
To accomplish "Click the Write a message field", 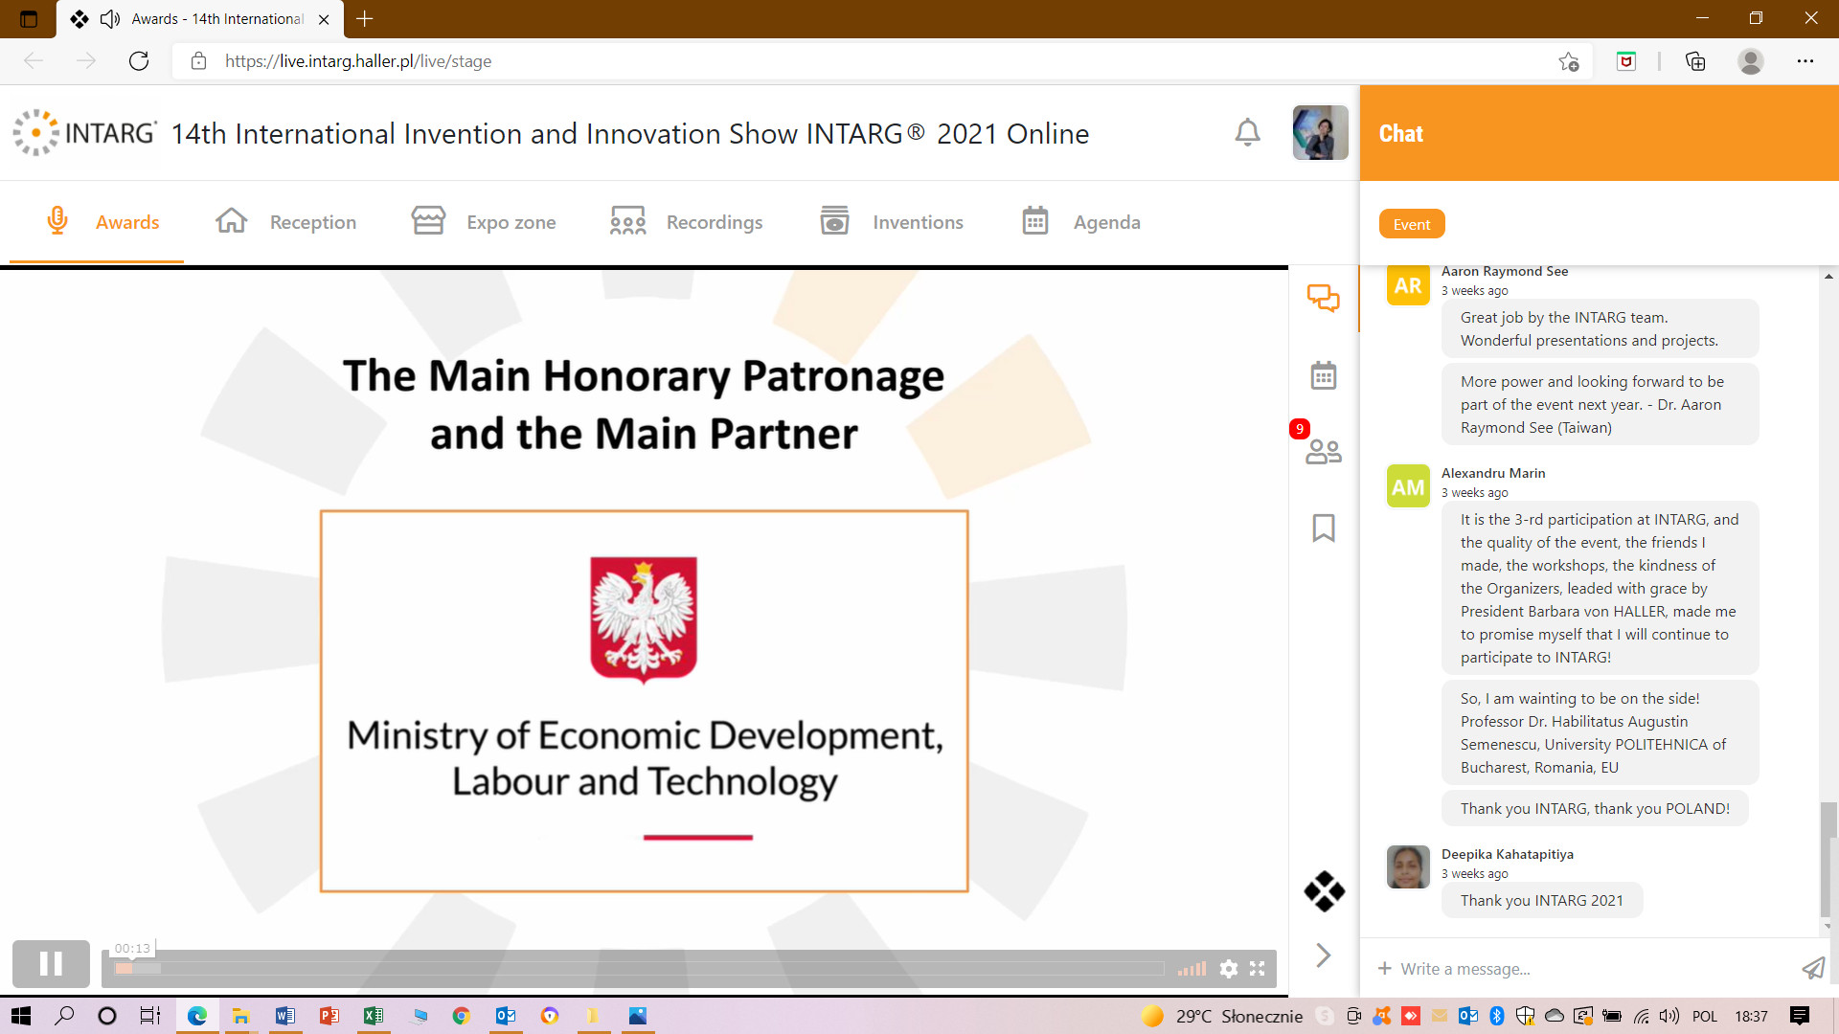I will (1595, 969).
